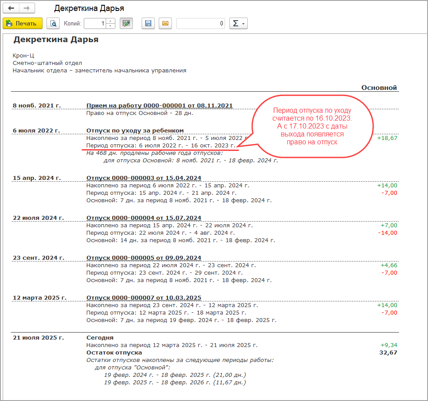The width and height of the screenshot is (428, 401).
Task: Send the report by email envelope icon
Action: tap(165, 24)
